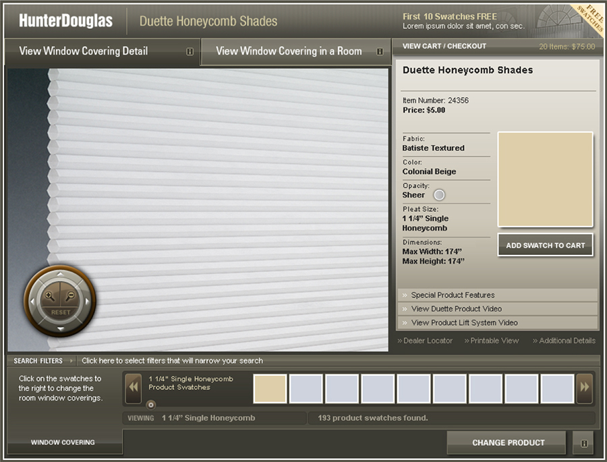
Task: Click the 'Batiste Textured' fabric value
Action: [x=433, y=148]
